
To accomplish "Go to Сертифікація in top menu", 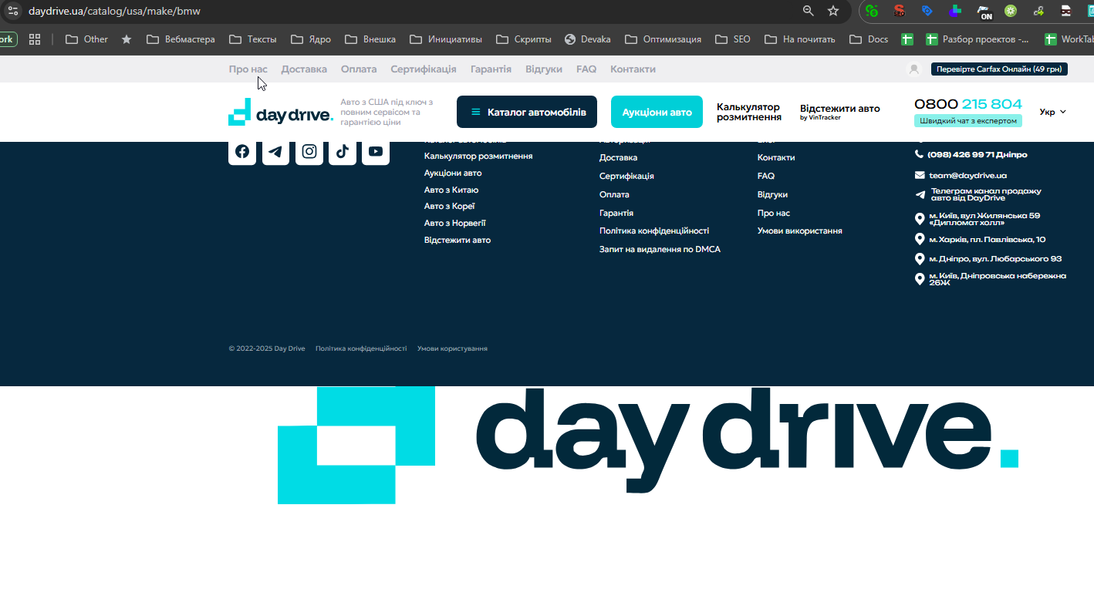I will click(x=424, y=69).
